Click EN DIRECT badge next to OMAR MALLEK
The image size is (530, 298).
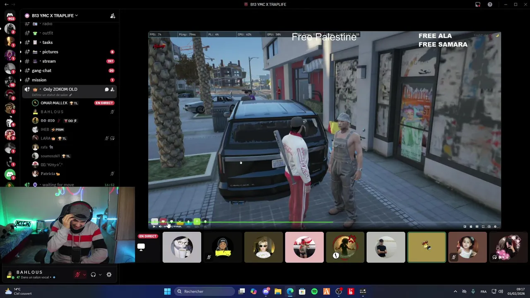pos(104,103)
